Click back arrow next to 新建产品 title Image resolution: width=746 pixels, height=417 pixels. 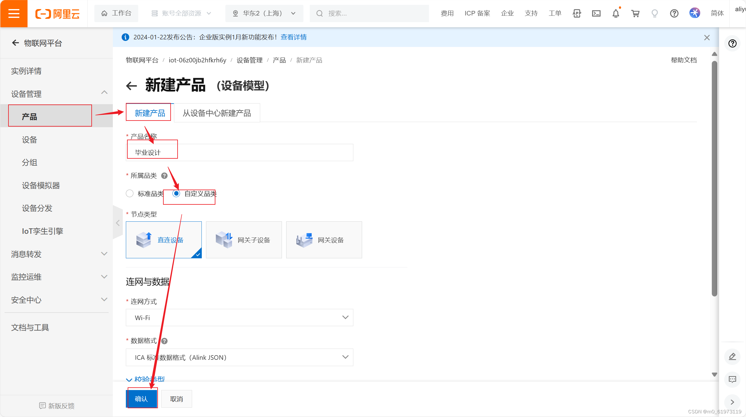point(132,86)
